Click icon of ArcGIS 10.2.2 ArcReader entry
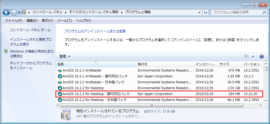 tap(60, 70)
